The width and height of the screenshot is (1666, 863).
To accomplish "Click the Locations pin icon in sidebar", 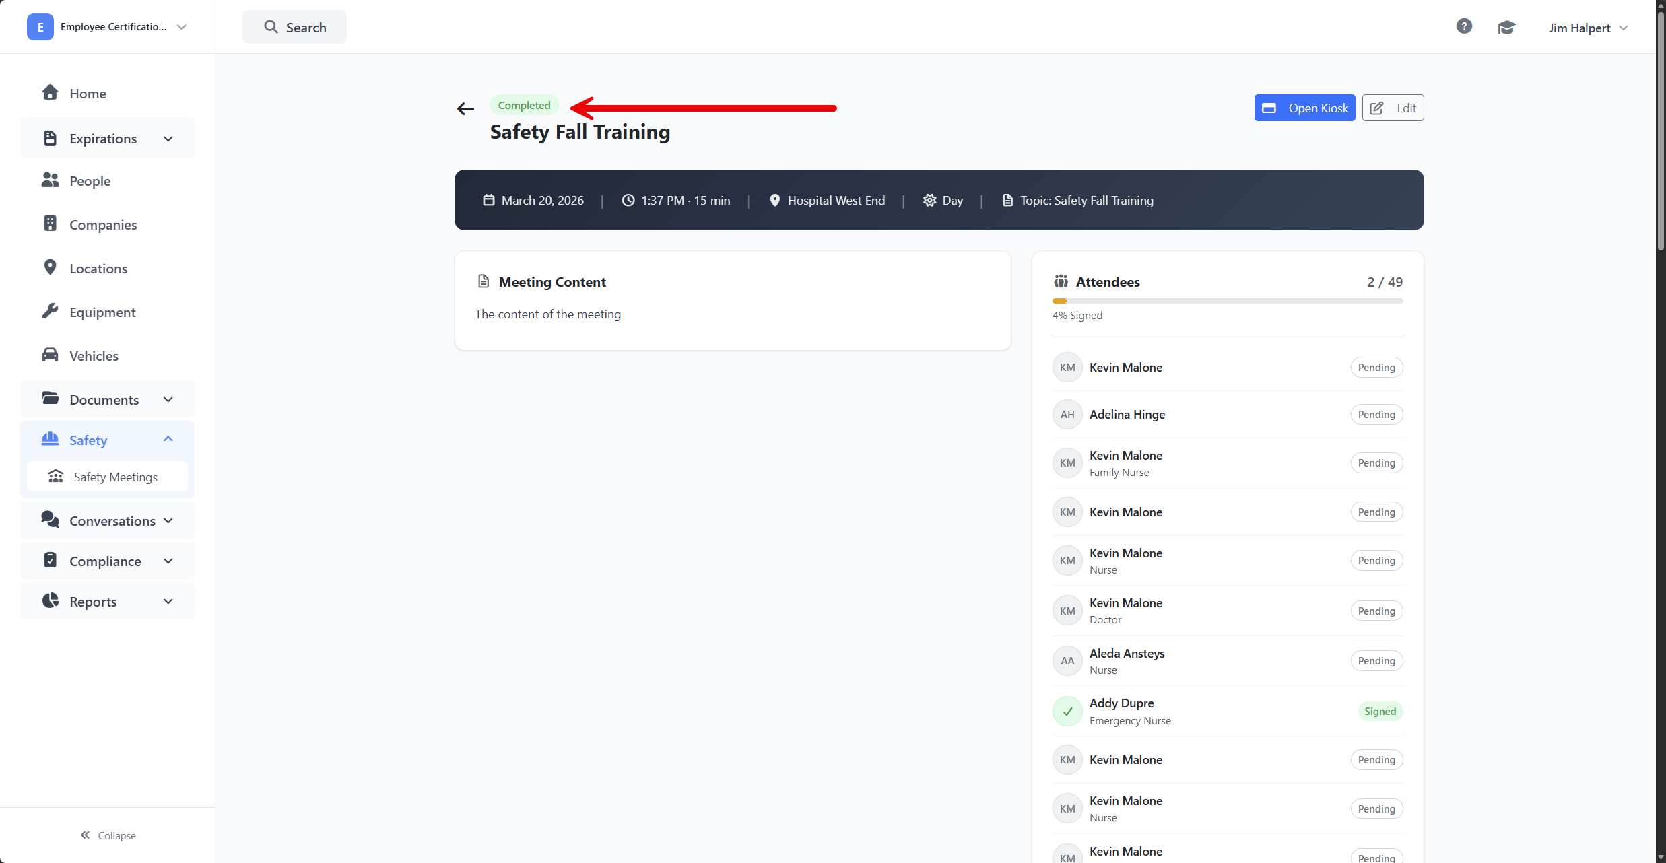I will (50, 267).
